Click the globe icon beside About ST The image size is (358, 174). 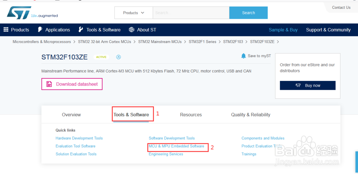[131, 30]
